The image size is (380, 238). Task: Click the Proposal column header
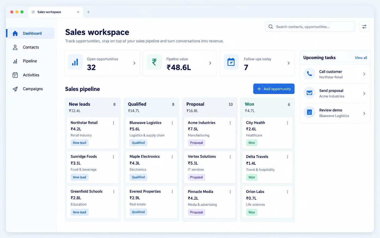coord(195,104)
